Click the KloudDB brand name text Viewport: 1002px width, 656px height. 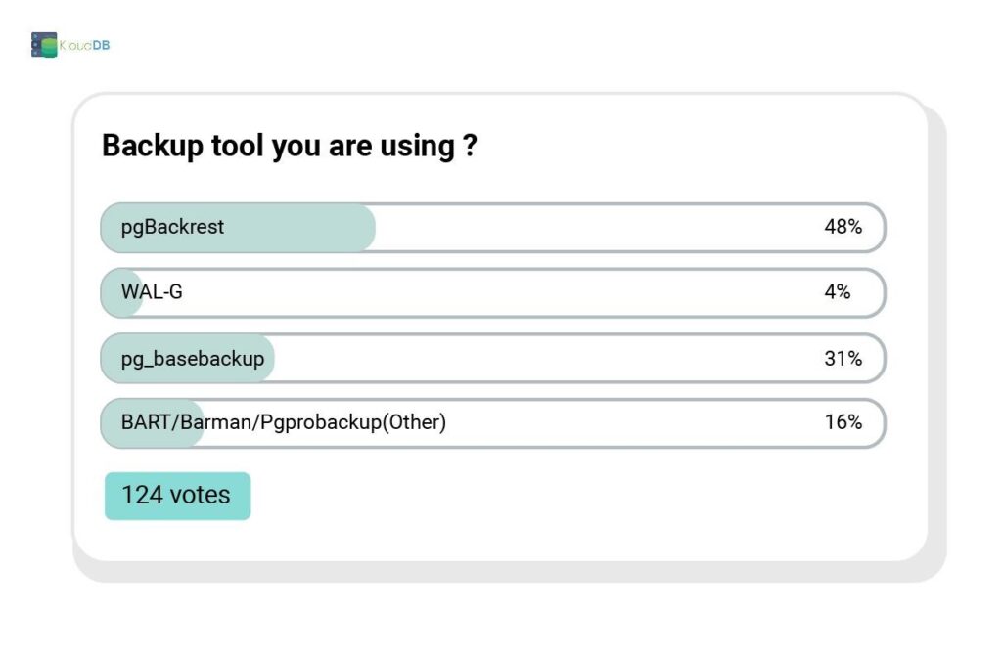pos(84,45)
